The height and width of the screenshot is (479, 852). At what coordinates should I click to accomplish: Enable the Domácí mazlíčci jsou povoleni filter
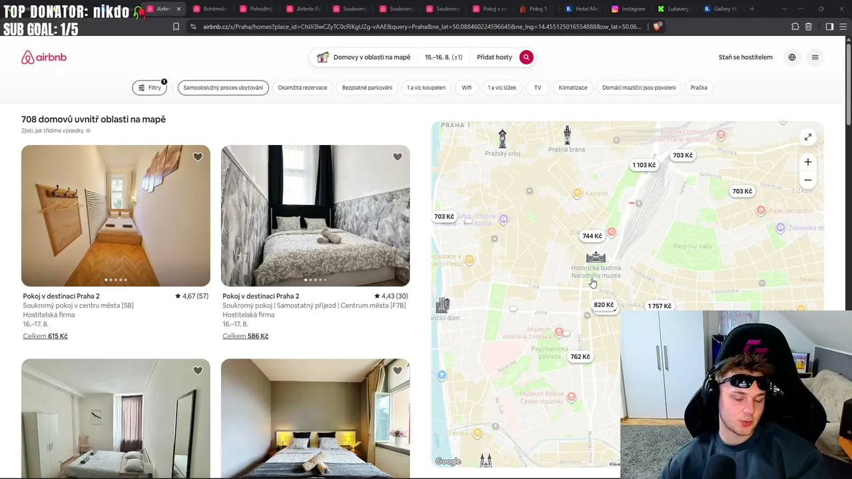pyautogui.click(x=639, y=88)
